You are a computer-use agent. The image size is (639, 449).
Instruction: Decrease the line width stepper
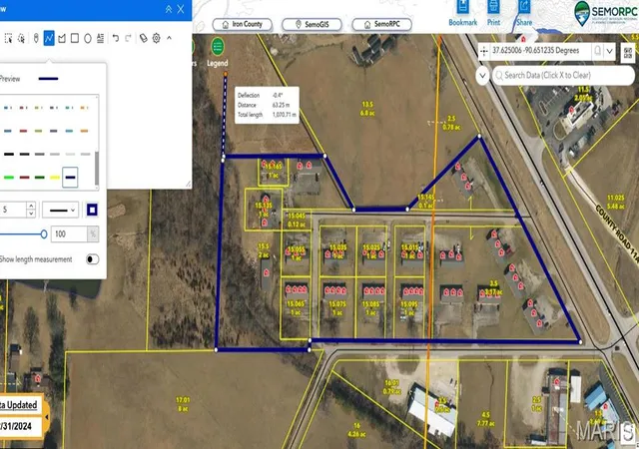coord(31,214)
